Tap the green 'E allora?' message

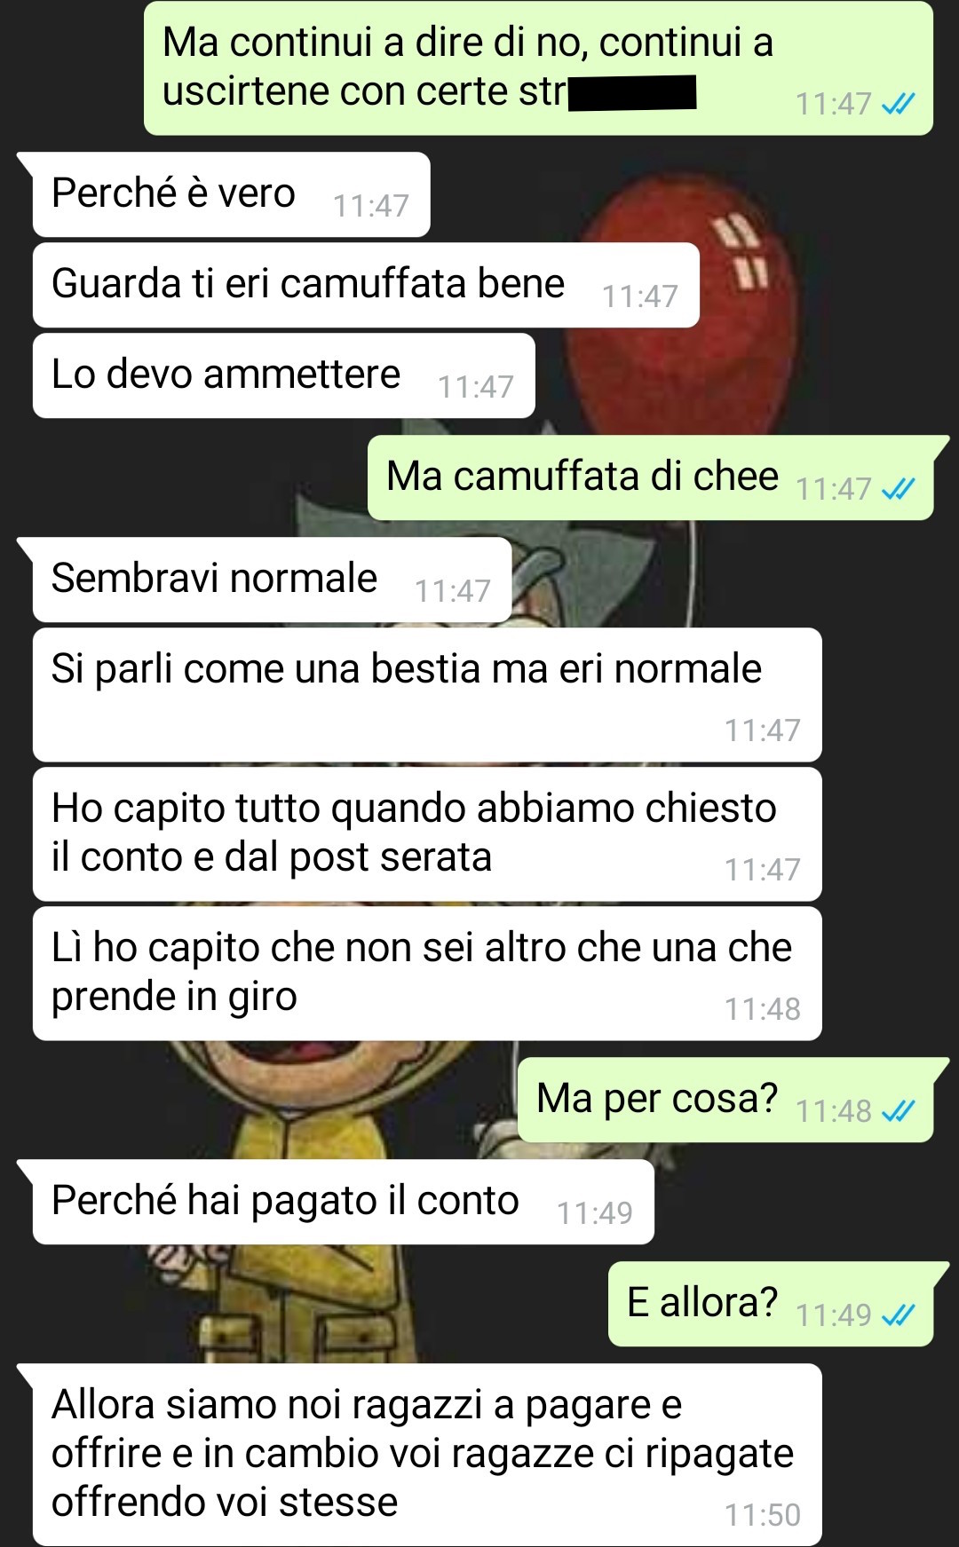771,1304
